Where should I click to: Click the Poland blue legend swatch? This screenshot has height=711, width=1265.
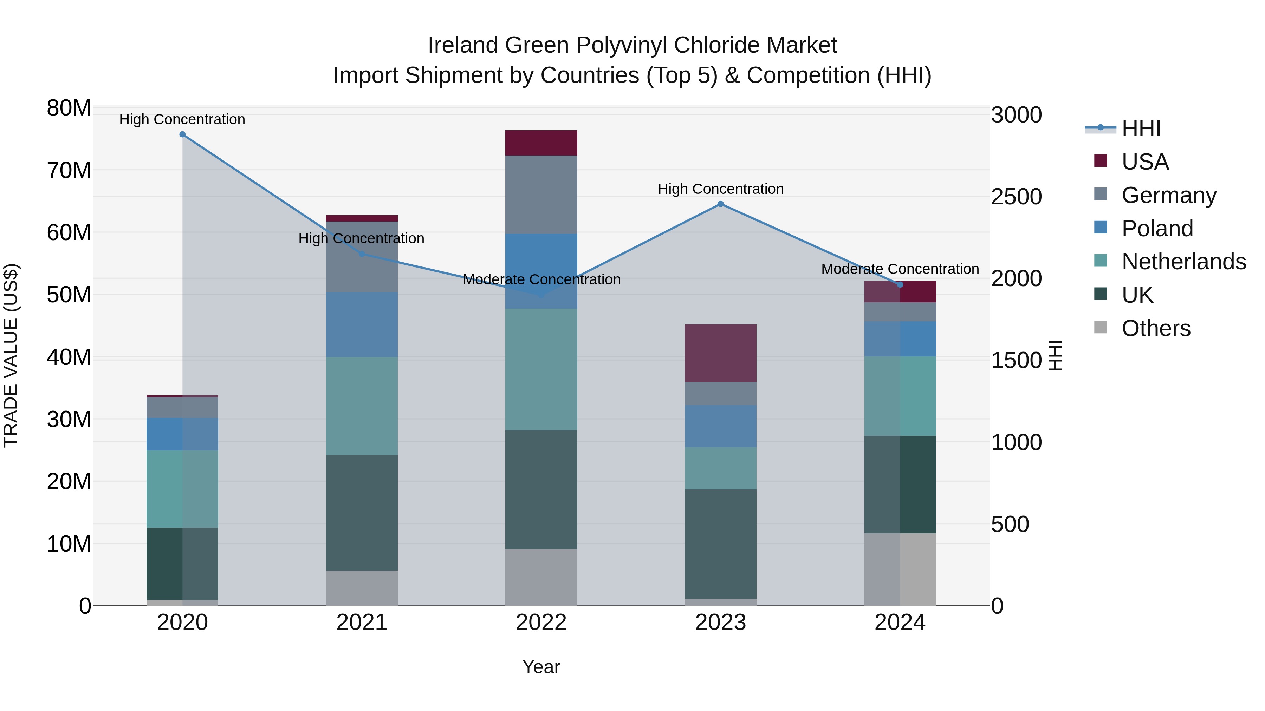1101,227
